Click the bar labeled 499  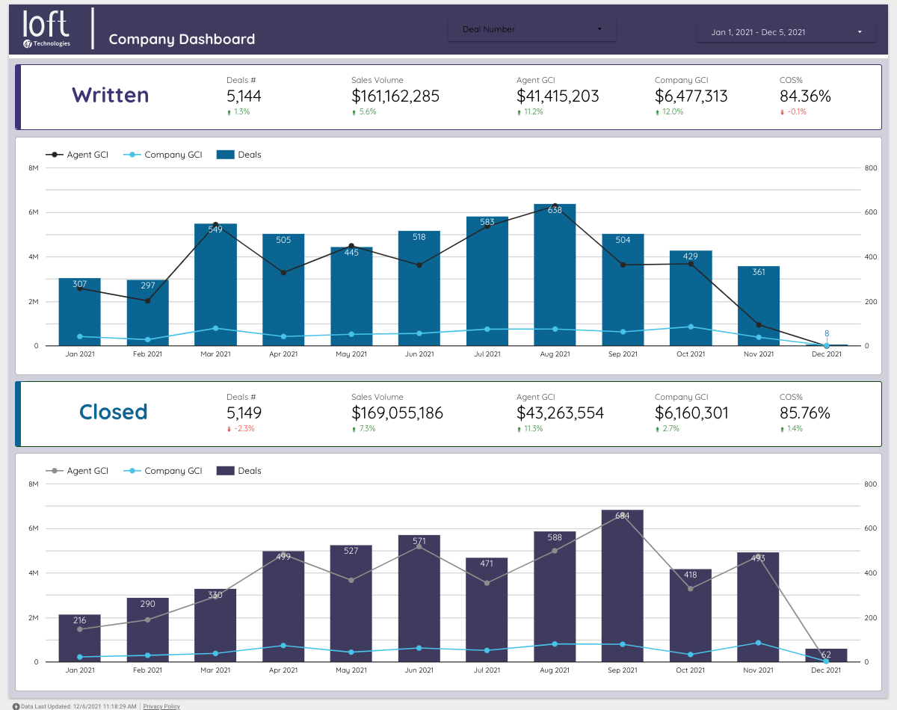pyautogui.click(x=283, y=607)
